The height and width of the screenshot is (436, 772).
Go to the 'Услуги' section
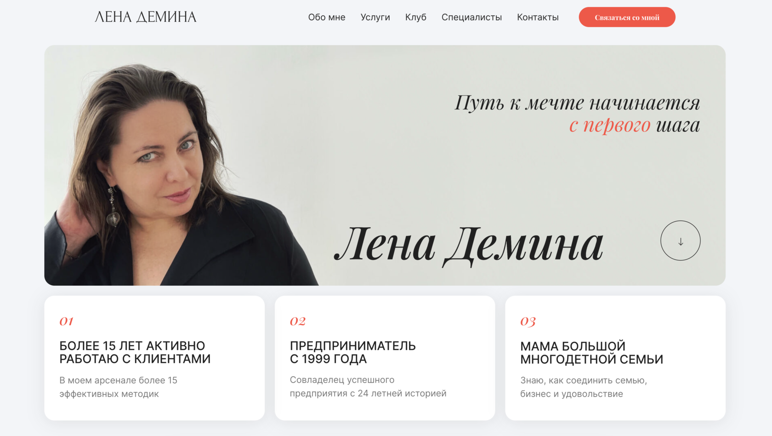tap(375, 17)
